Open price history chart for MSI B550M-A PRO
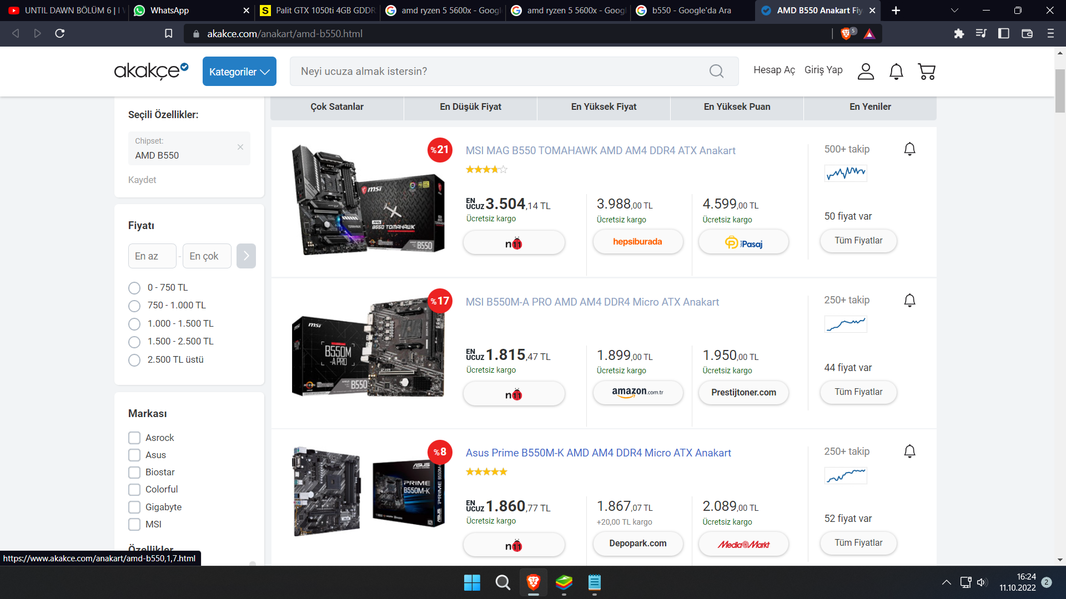Image resolution: width=1066 pixels, height=599 pixels. [846, 324]
